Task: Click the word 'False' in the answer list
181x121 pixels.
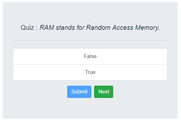Action: coord(90,56)
